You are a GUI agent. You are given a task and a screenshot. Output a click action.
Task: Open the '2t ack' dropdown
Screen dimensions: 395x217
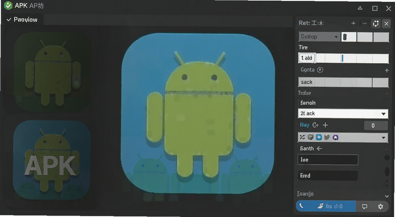tap(343, 113)
